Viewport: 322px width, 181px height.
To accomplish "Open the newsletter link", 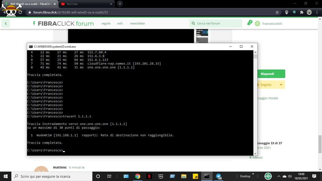I will pyautogui.click(x=137, y=23).
